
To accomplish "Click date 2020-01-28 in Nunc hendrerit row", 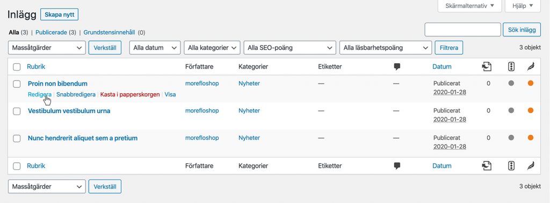I will click(x=450, y=147).
